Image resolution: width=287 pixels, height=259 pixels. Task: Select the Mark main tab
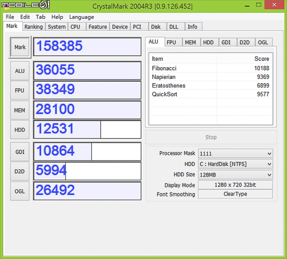tap(12, 26)
